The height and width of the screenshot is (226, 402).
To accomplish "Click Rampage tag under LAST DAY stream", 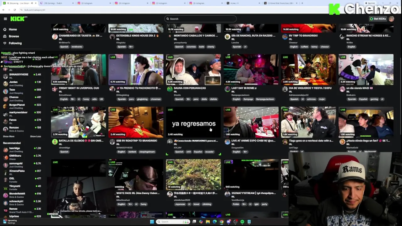I will point(248,99).
